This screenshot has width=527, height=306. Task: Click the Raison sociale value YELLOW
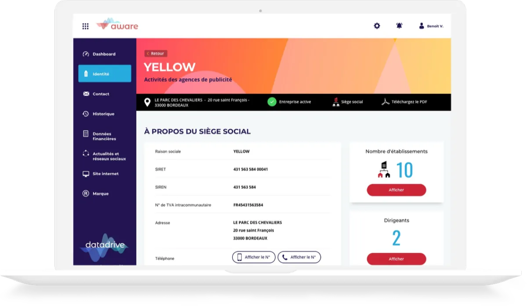(x=242, y=151)
